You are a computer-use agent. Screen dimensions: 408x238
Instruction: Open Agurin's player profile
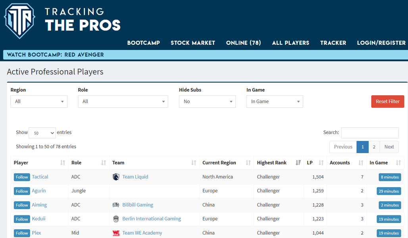pos(39,191)
